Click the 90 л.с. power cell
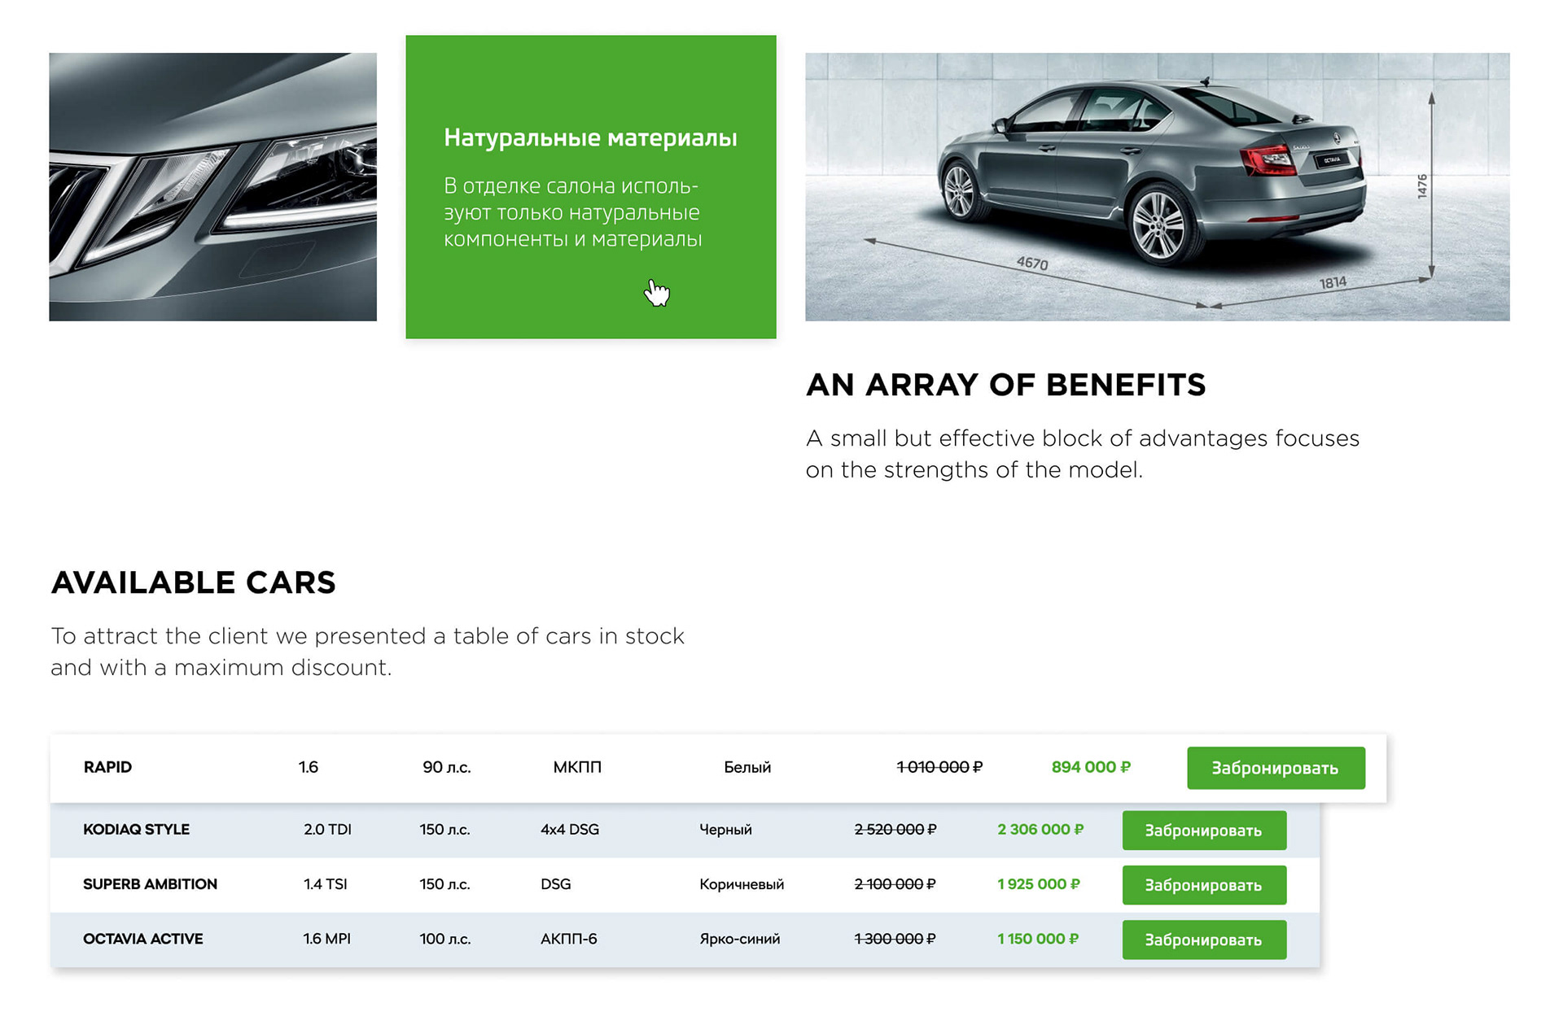This screenshot has height=1029, width=1563. coord(447,767)
